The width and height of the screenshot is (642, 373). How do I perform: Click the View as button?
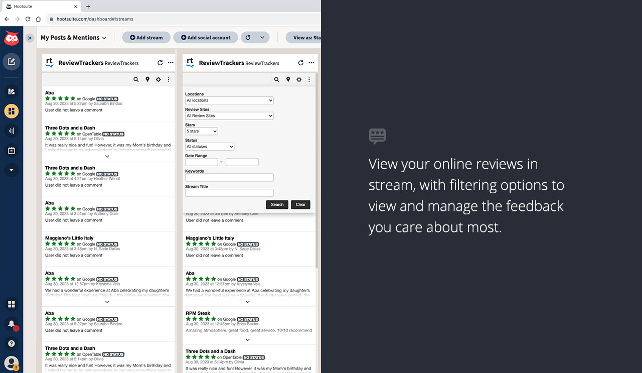click(x=304, y=38)
